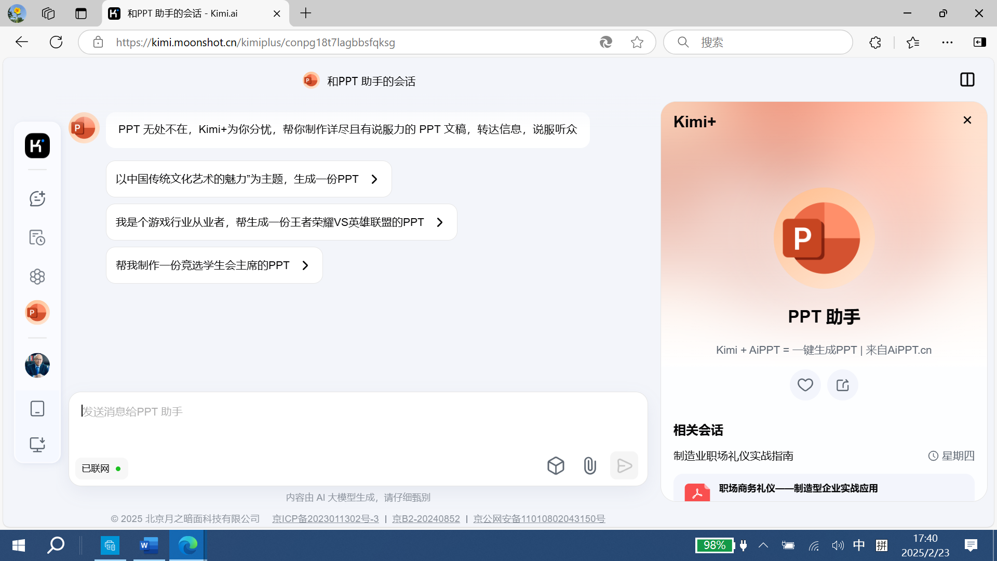
Task: Favorite PPT 助手 with the heart icon
Action: pos(805,385)
